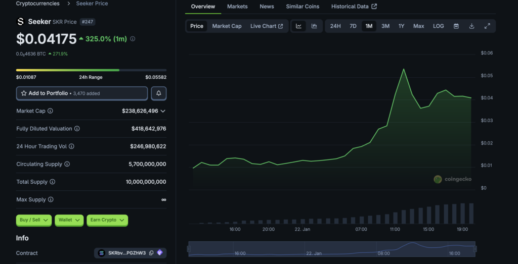
Task: Click the Market Cap info icon
Action: point(50,111)
